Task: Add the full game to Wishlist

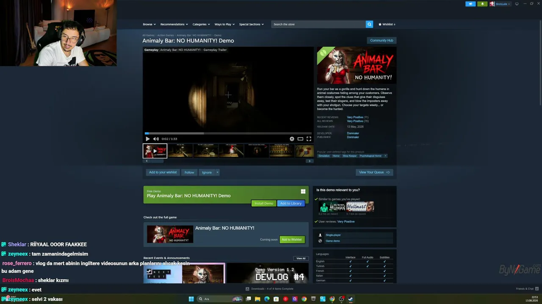Action: tap(292, 240)
